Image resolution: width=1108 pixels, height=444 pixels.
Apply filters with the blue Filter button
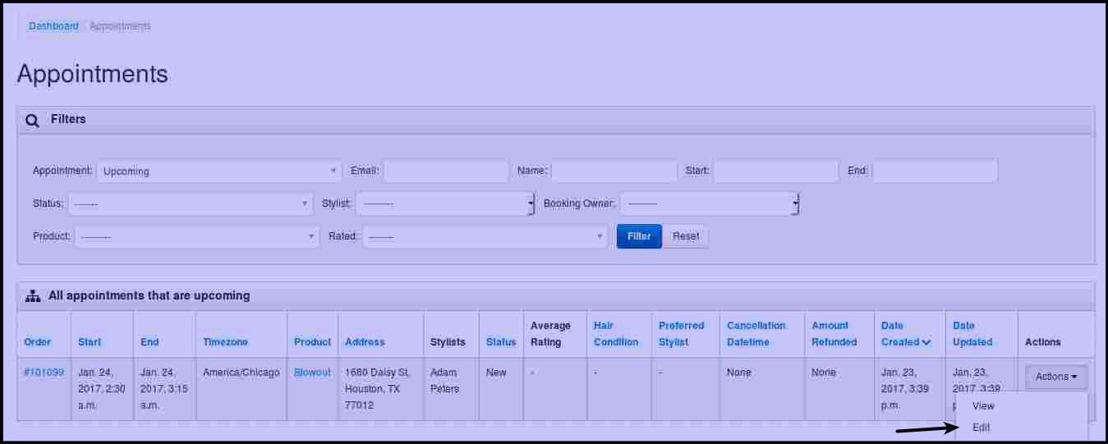coord(639,236)
